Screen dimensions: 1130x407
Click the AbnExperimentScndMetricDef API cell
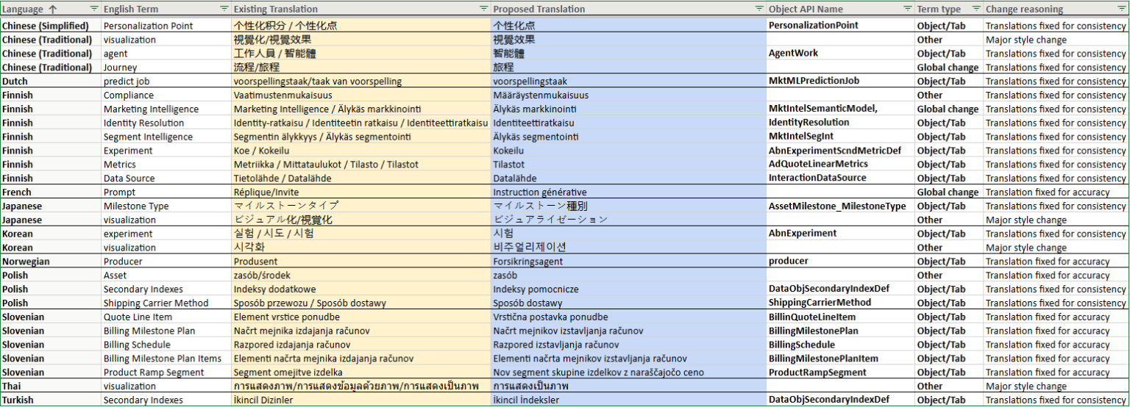(x=840, y=151)
